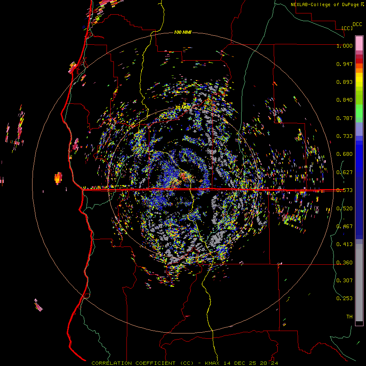Click the 100 NMI range ring label
This screenshot has height=366, width=366.
pos(183,32)
